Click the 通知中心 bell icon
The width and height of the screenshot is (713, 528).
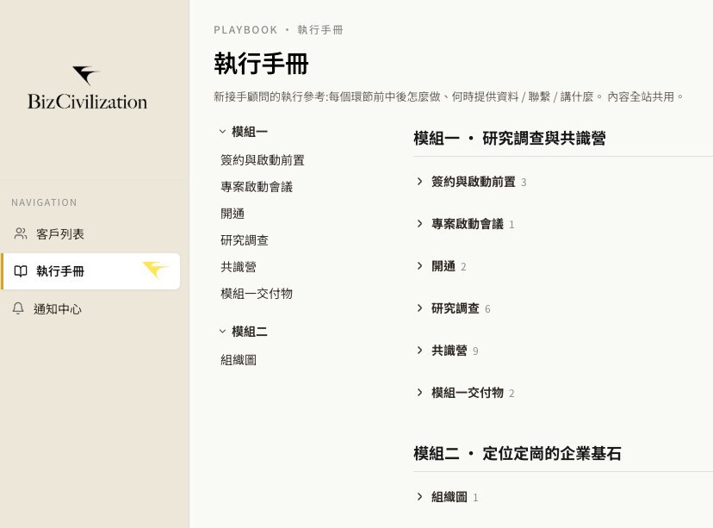click(x=18, y=308)
